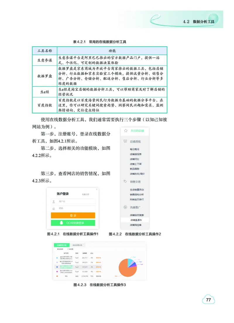The width and height of the screenshot is (234, 323).
Task: Click the star icon beside 关注的店铺
Action: pos(125,130)
